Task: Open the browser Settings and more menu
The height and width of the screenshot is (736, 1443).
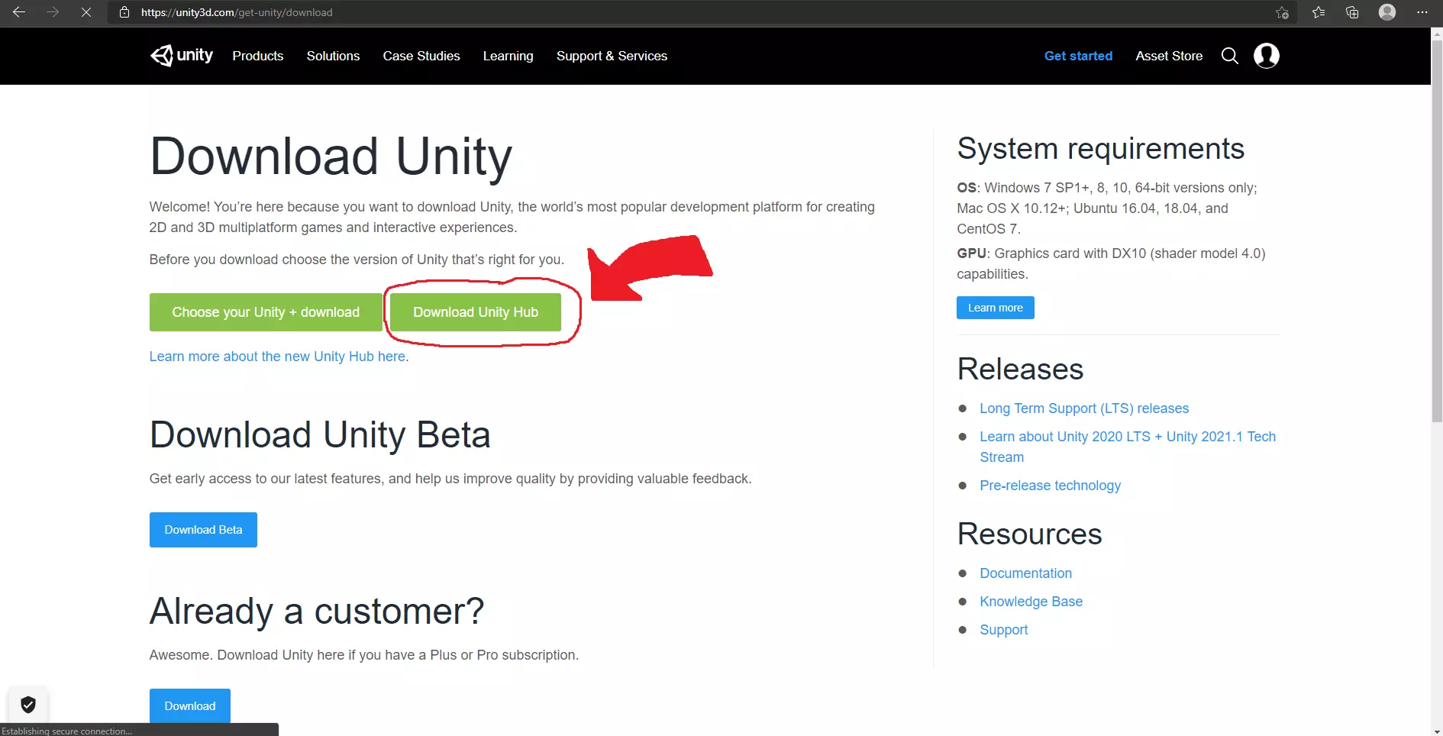Action: click(x=1422, y=12)
